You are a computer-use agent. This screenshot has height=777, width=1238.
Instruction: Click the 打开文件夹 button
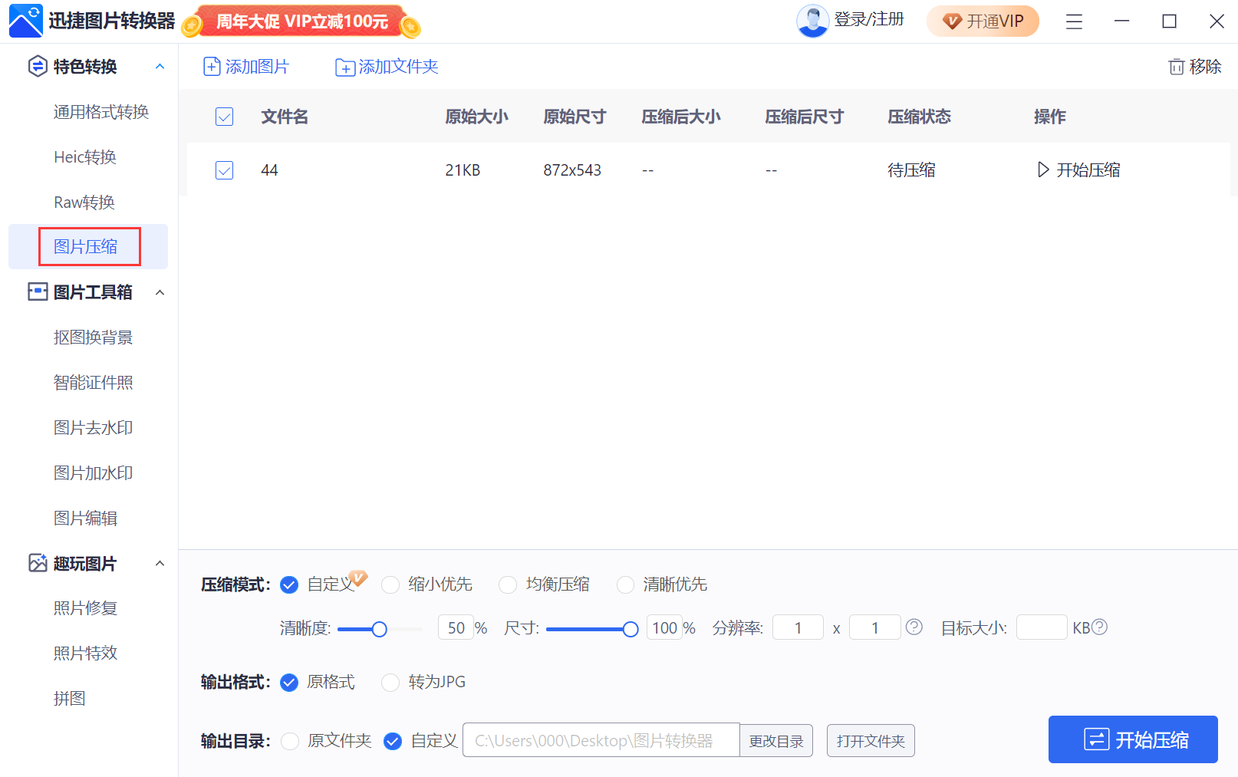pyautogui.click(x=871, y=741)
